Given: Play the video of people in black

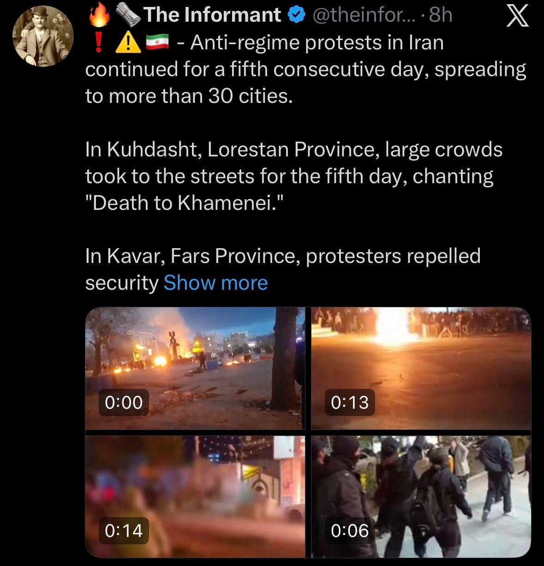Looking at the screenshot, I should click(421, 497).
